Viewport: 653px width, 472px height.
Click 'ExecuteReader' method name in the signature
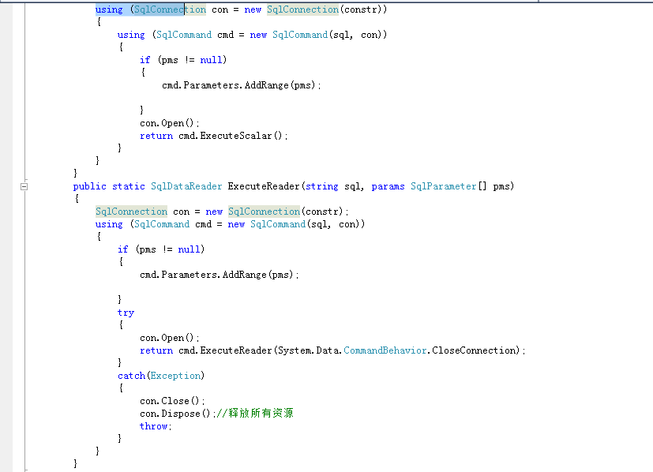coord(264,186)
